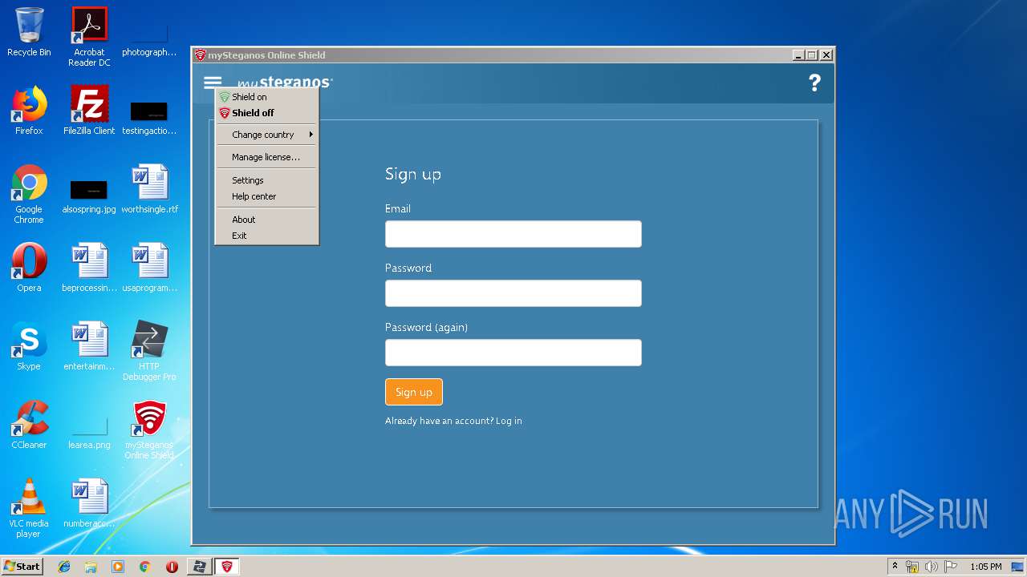Select the usaprogram document icon
The height and width of the screenshot is (577, 1027).
pos(149,268)
